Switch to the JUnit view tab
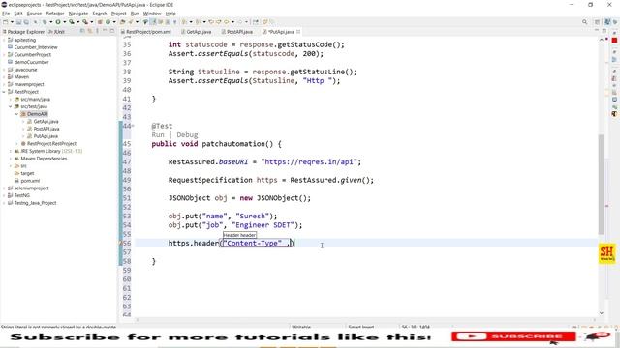620x348 pixels. [56, 32]
